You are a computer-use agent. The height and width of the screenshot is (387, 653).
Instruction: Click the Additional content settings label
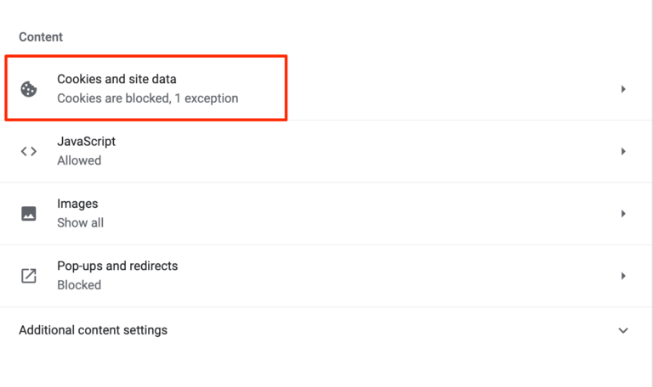[x=94, y=330]
